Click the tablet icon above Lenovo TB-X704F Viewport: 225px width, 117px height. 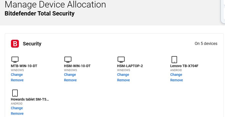click(174, 59)
